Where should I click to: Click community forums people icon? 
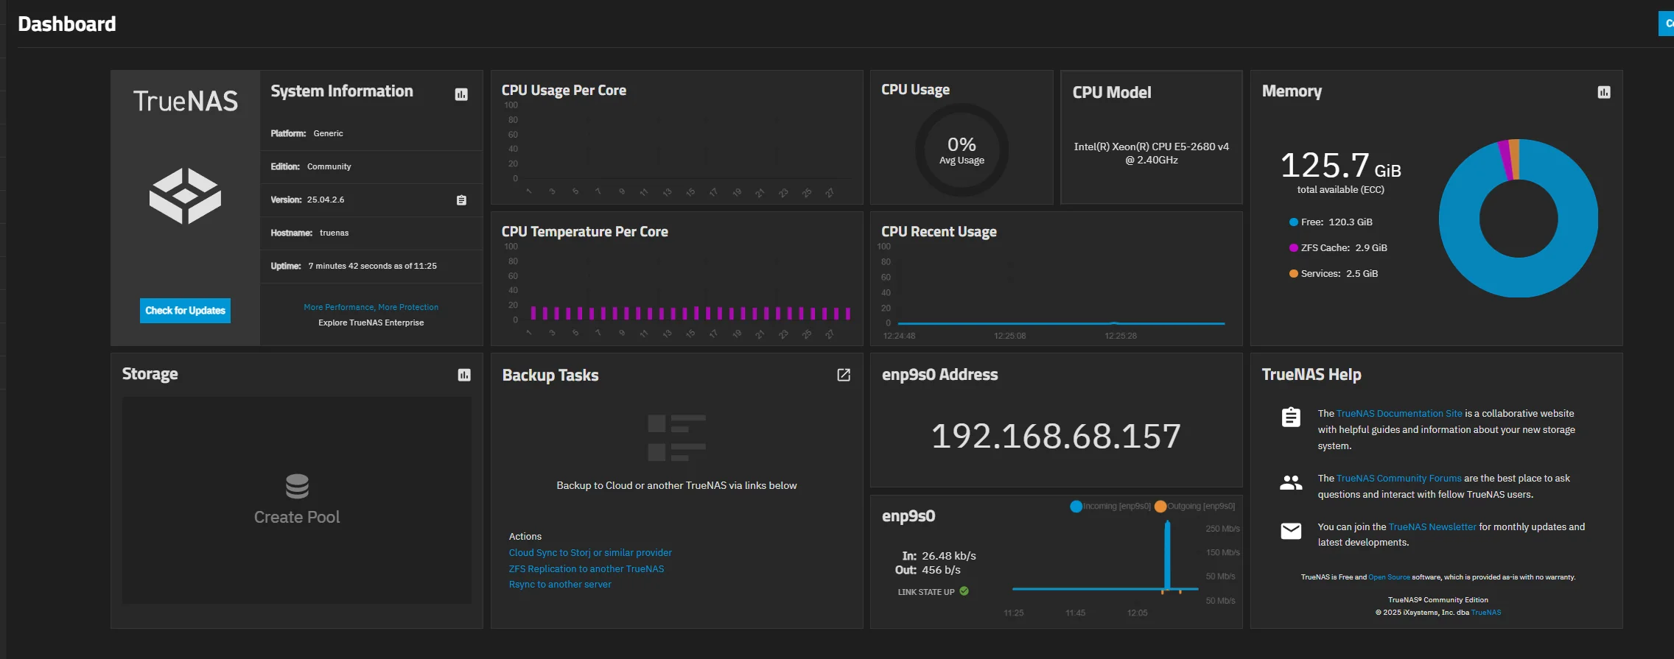point(1291,483)
